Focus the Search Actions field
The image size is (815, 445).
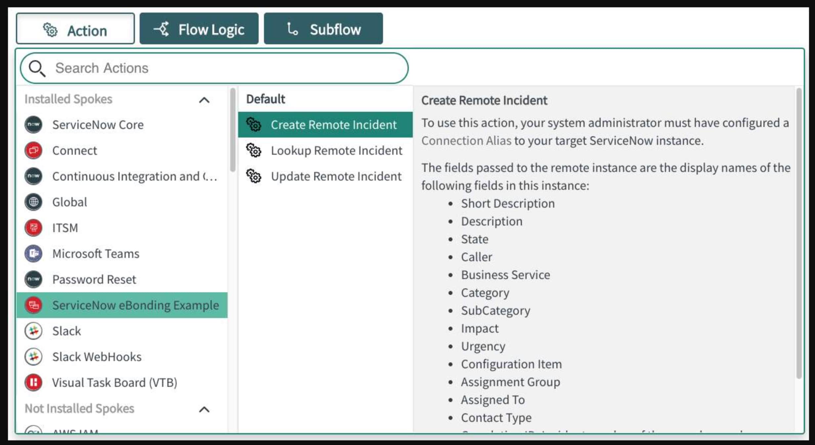(x=214, y=68)
